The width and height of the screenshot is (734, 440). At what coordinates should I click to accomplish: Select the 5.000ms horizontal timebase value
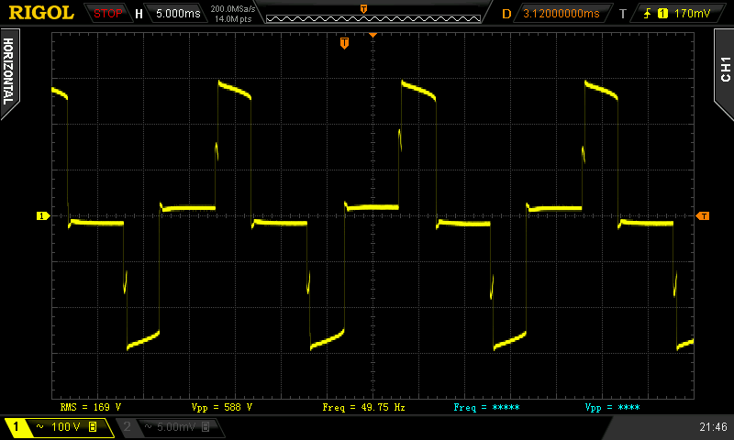pyautogui.click(x=175, y=14)
